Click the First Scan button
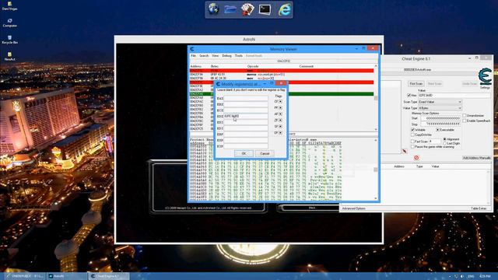The height and width of the screenshot is (280, 498). click(x=416, y=83)
